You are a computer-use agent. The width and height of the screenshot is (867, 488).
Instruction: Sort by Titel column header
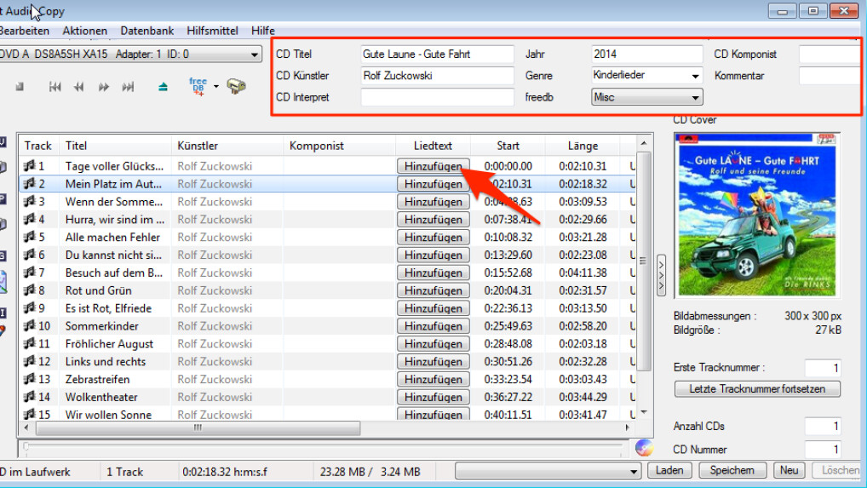[114, 146]
